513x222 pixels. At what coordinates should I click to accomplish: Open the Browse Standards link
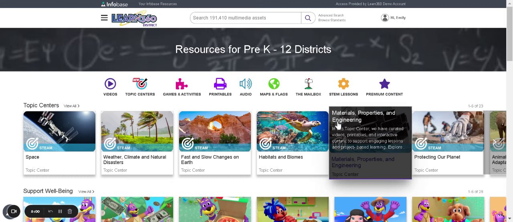[332, 20]
